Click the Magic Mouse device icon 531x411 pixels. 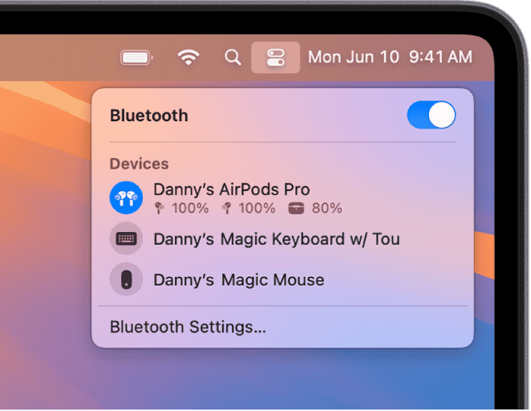126,279
